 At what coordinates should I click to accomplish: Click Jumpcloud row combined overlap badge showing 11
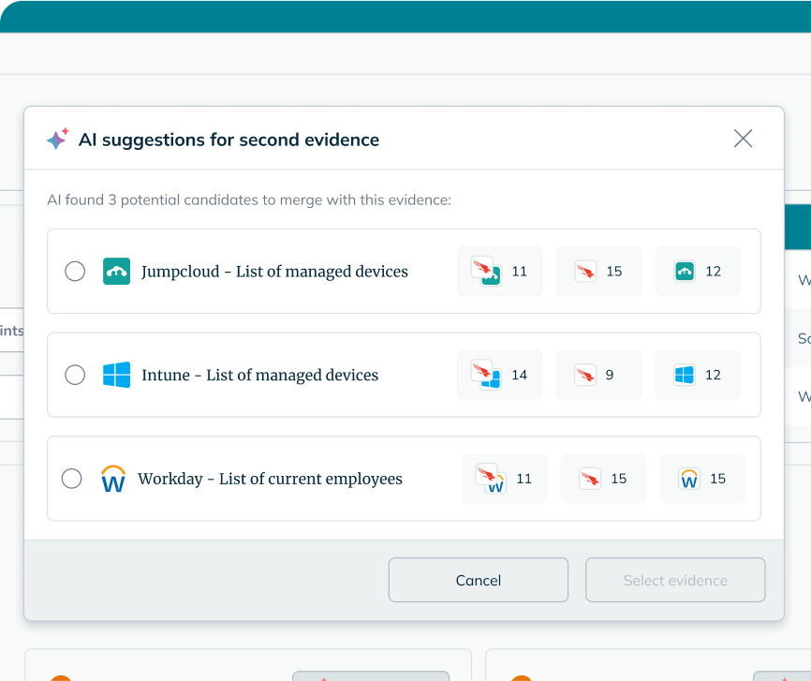pyautogui.click(x=500, y=271)
